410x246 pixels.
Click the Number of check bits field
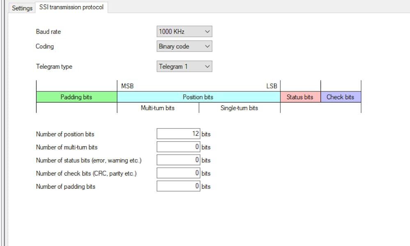pos(178,173)
